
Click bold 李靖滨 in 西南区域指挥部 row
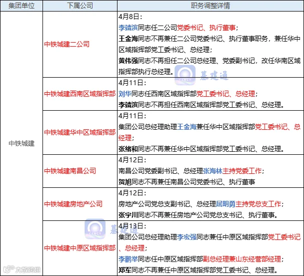(128, 105)
